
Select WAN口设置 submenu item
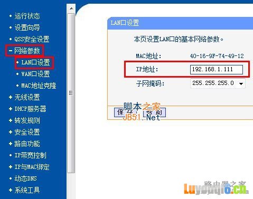click(x=35, y=74)
